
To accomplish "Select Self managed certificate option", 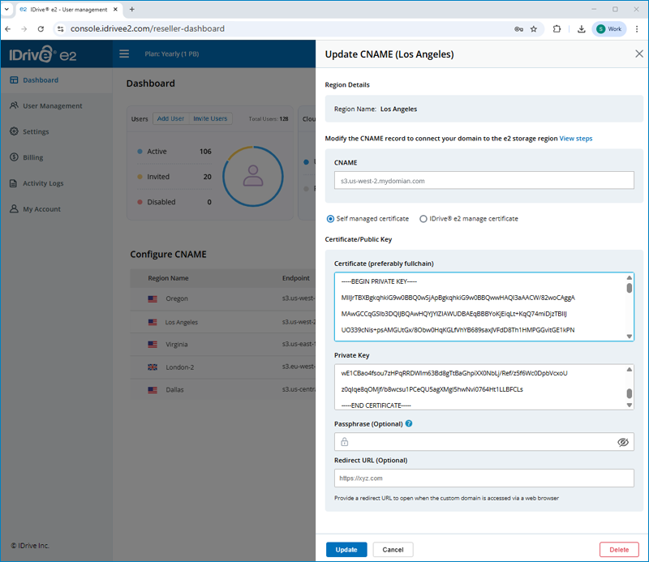I will tap(331, 219).
